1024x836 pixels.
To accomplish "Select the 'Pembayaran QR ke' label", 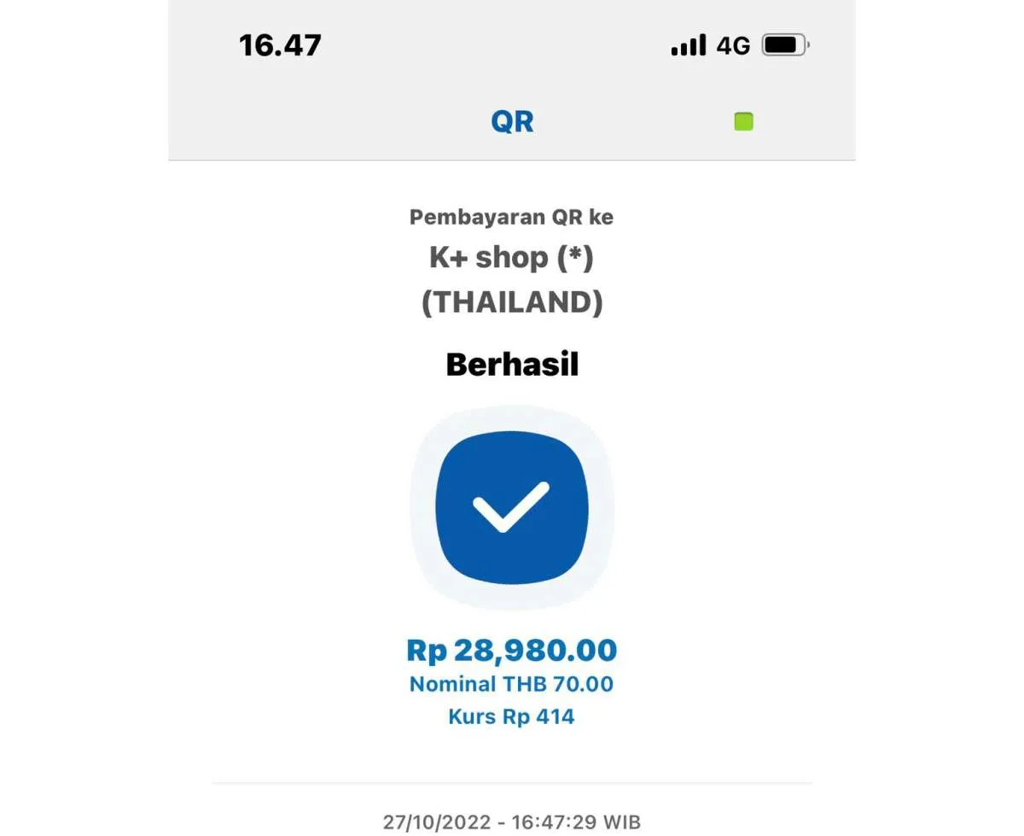I will tap(512, 217).
